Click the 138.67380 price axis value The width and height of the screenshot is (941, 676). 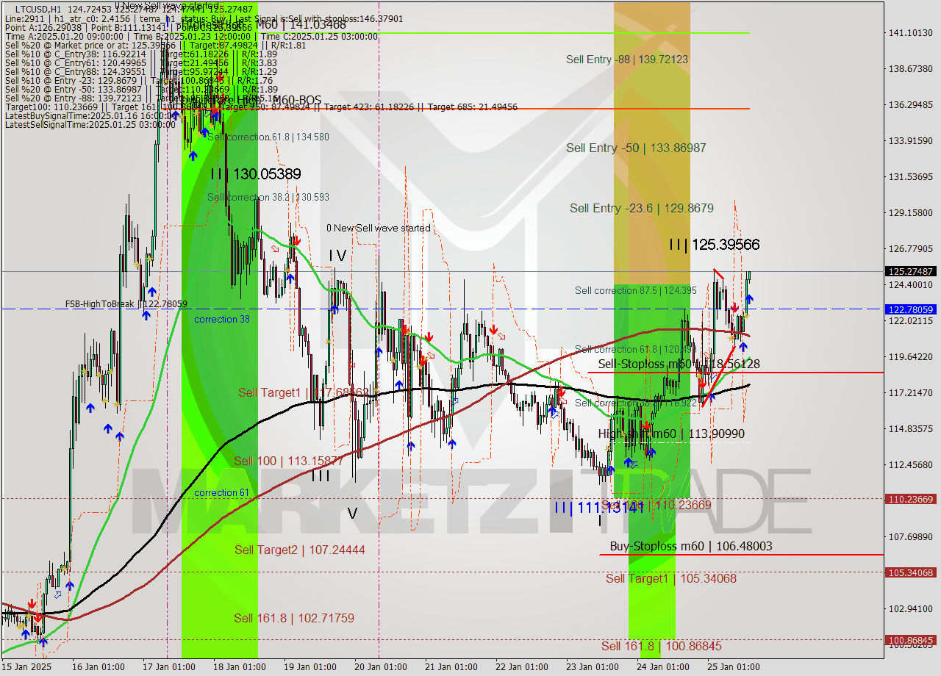911,68
